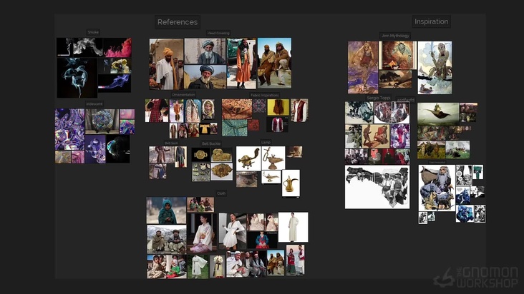This screenshot has width=524, height=294.
Task: Select the pink smoke image
Action: [117, 47]
